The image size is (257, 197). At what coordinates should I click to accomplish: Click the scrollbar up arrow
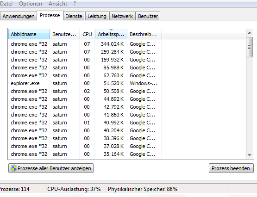click(250, 33)
